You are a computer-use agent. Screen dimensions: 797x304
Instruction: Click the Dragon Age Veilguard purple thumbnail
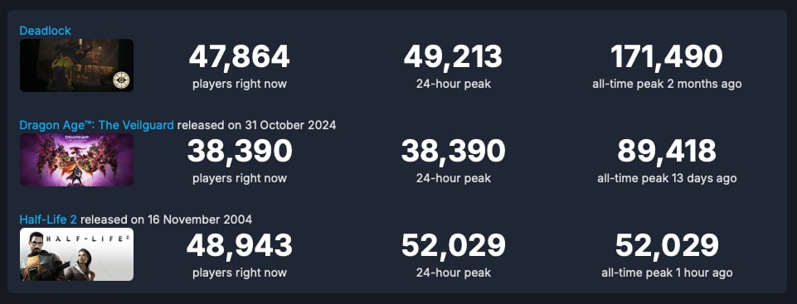(77, 160)
